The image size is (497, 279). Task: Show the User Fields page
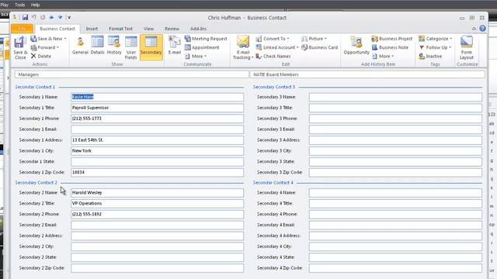[131, 47]
